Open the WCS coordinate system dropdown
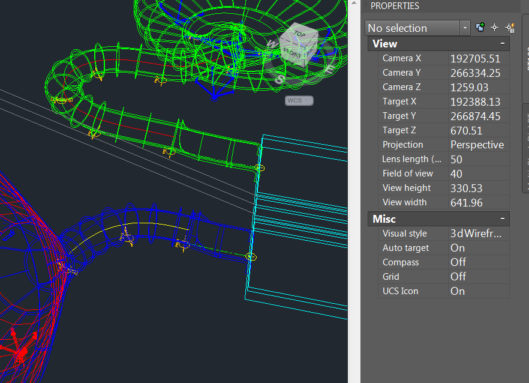 299,100
